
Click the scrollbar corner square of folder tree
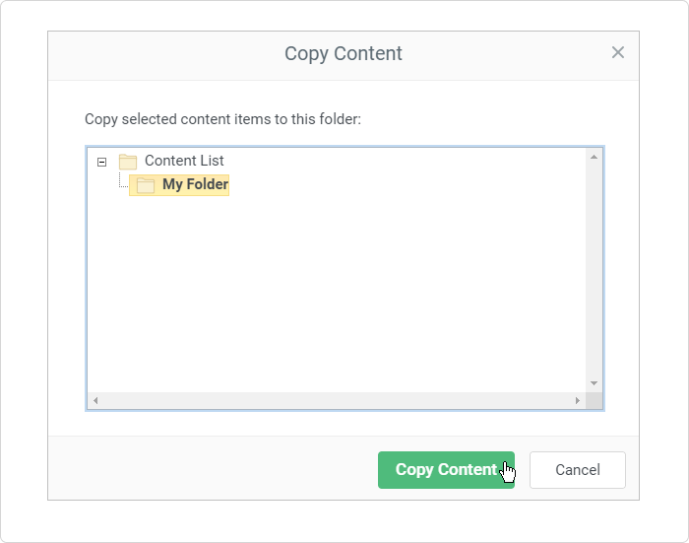(594, 400)
